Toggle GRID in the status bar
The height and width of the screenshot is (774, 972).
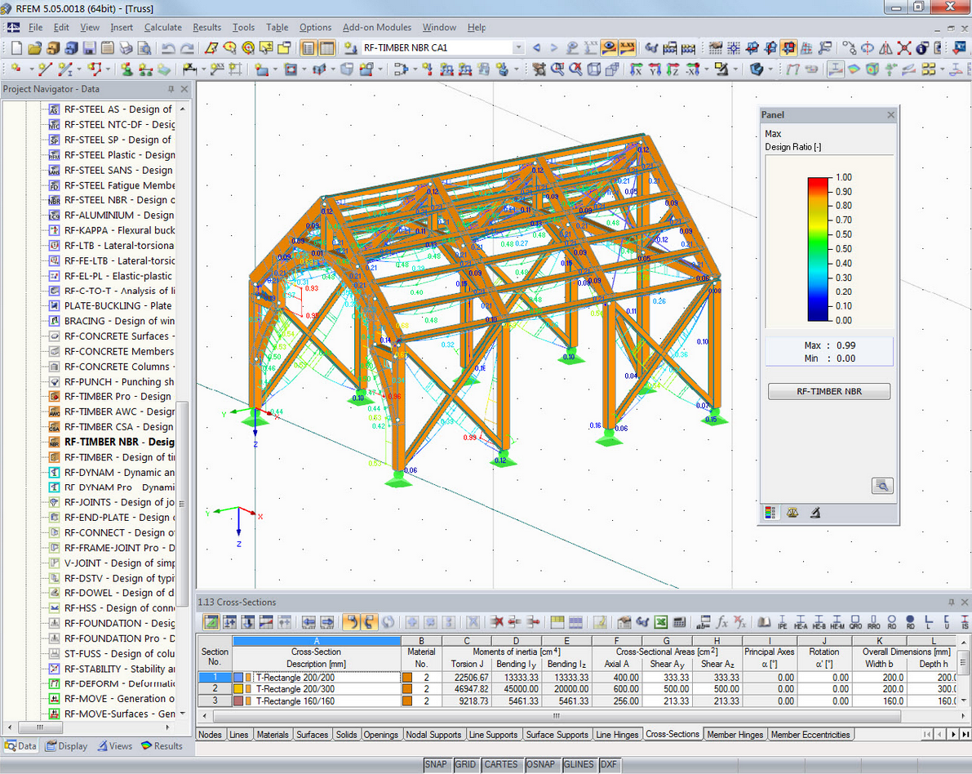pos(466,764)
